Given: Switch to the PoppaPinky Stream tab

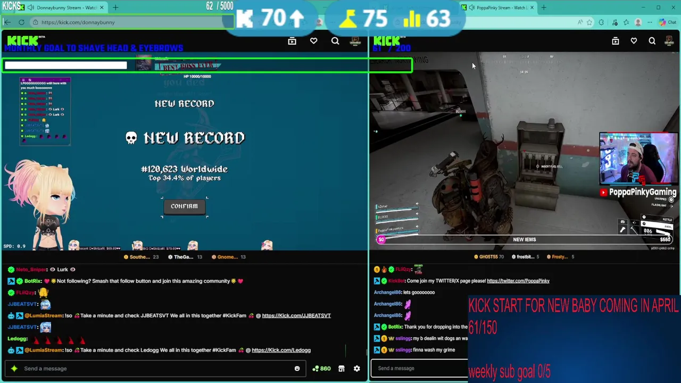Looking at the screenshot, I should pos(497,7).
